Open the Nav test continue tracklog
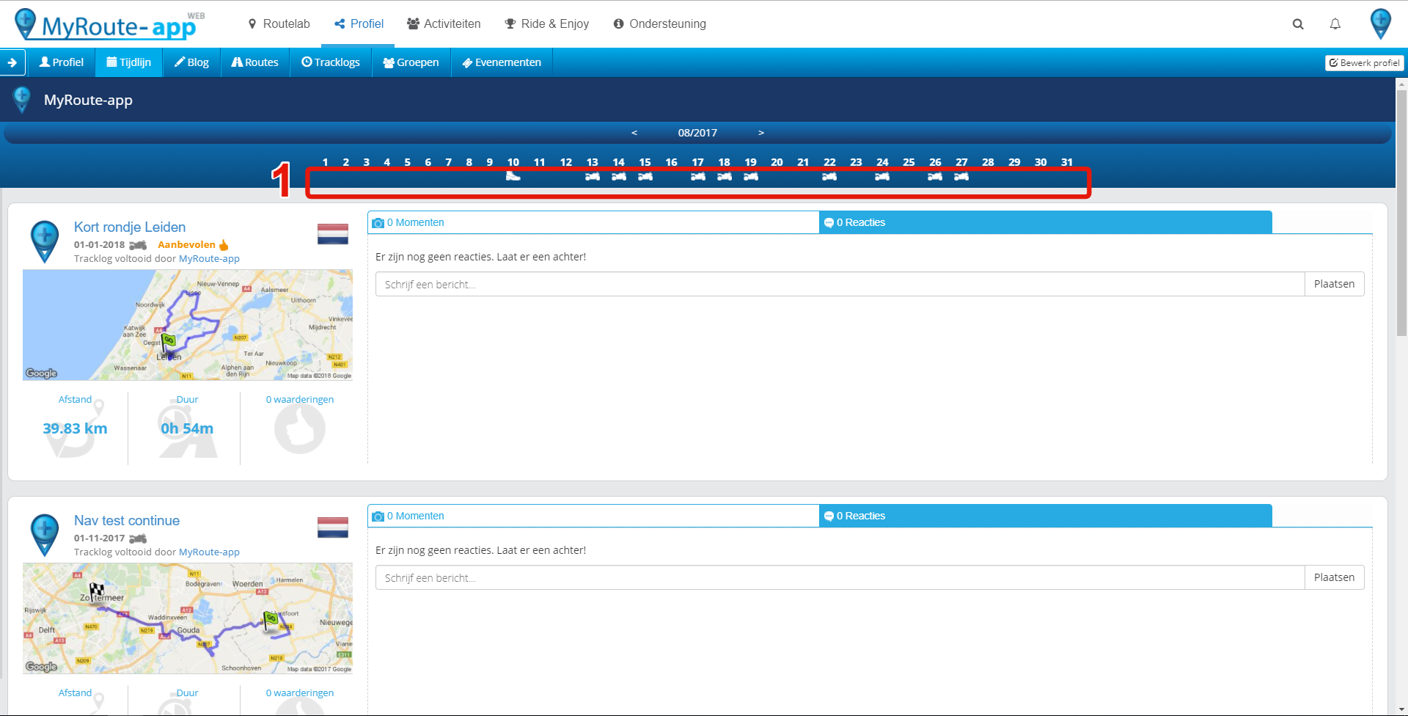The height and width of the screenshot is (716, 1408). point(127,521)
